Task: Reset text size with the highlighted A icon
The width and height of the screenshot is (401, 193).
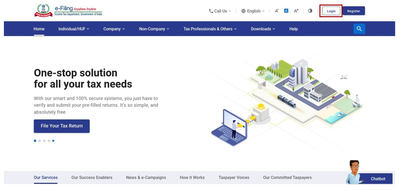Action: click(x=286, y=10)
